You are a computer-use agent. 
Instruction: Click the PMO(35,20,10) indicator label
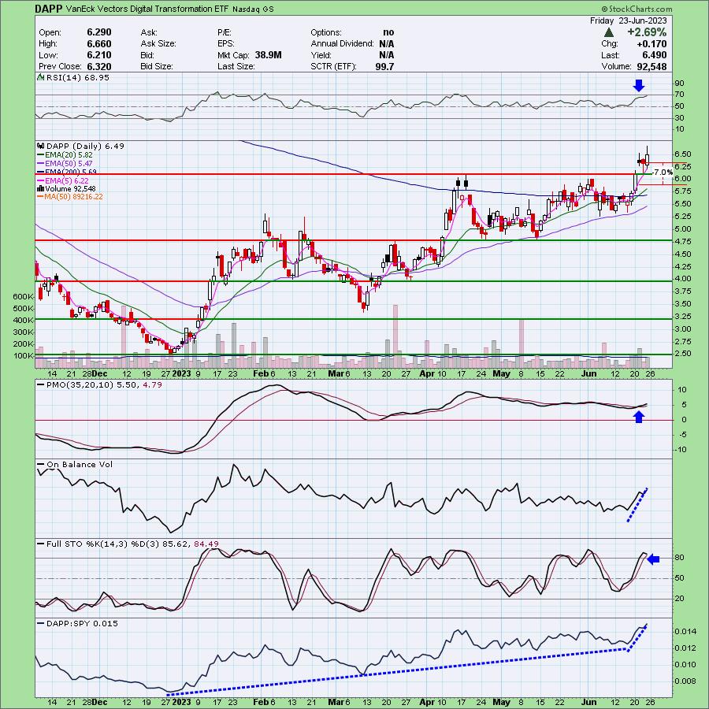click(x=104, y=384)
